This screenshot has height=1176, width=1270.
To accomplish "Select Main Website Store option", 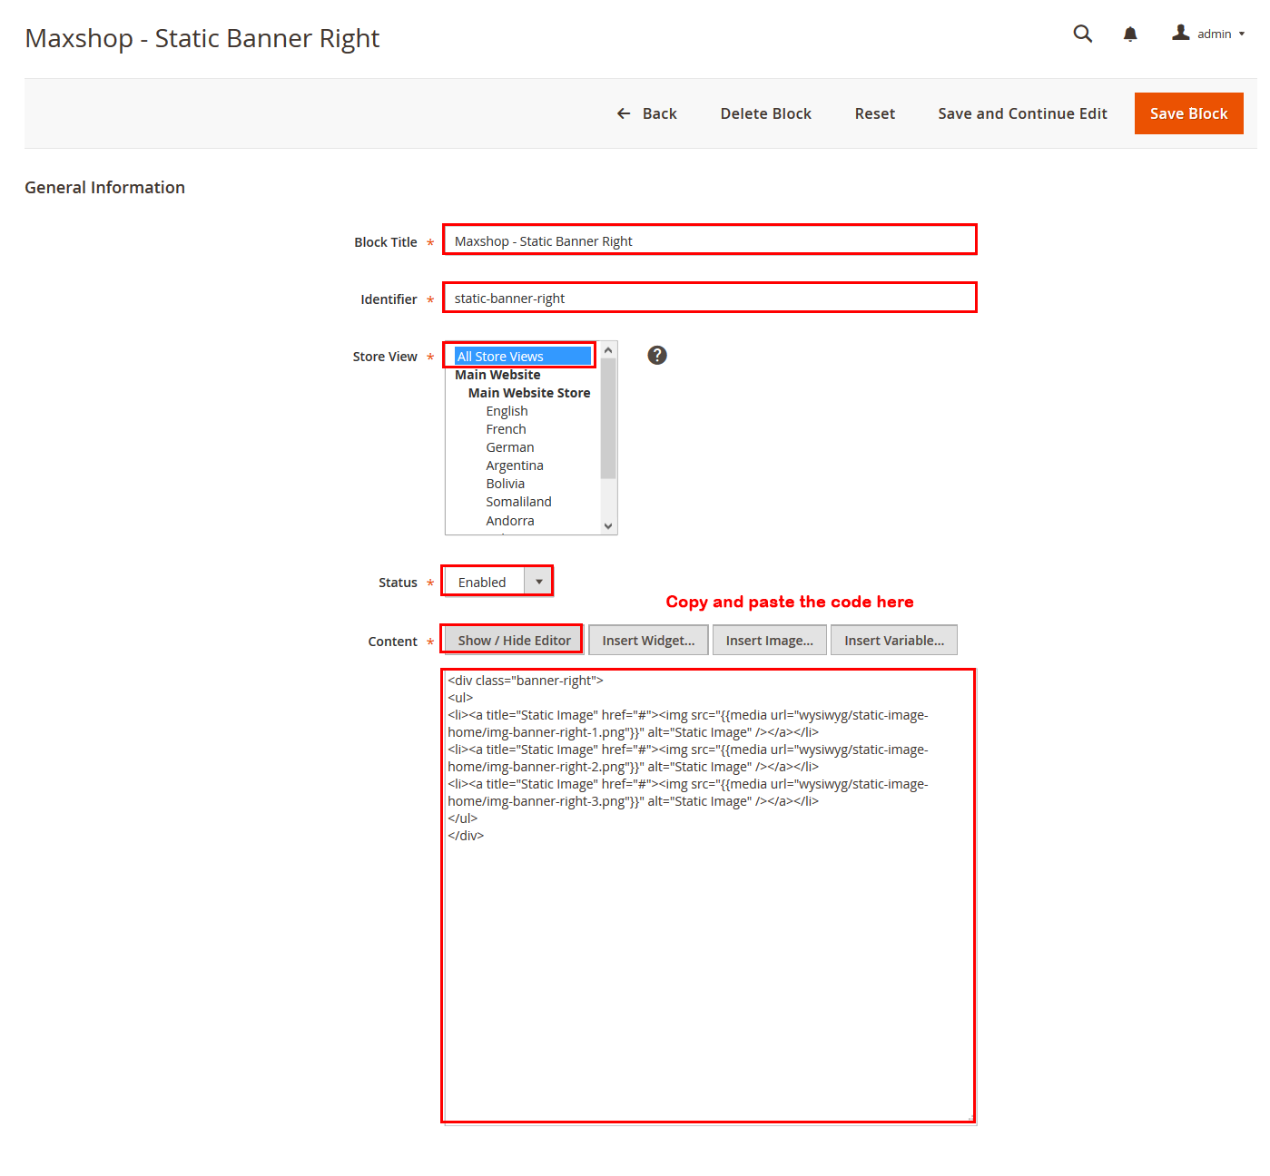I will (529, 393).
